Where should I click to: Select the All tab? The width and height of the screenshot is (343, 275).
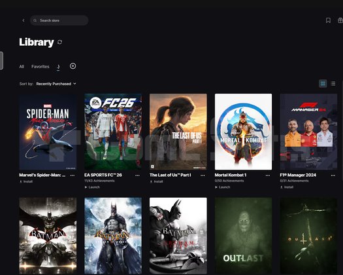tap(22, 66)
